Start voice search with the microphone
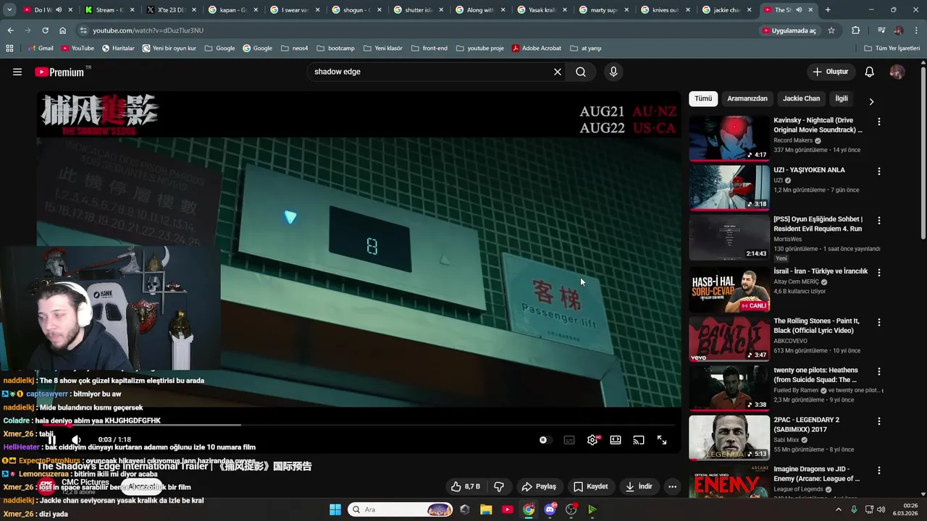This screenshot has width=927, height=521. click(613, 72)
